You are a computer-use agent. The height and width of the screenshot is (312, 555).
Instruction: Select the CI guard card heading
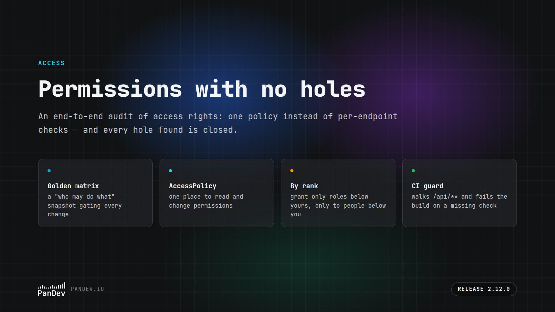[x=427, y=186]
